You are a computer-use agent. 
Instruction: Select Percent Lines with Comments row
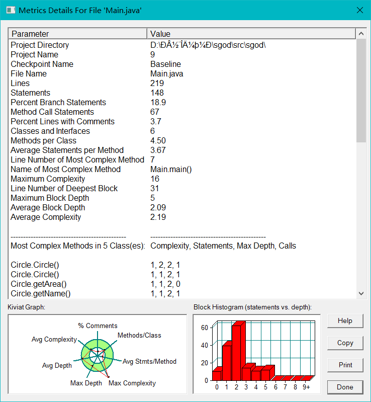click(182, 121)
